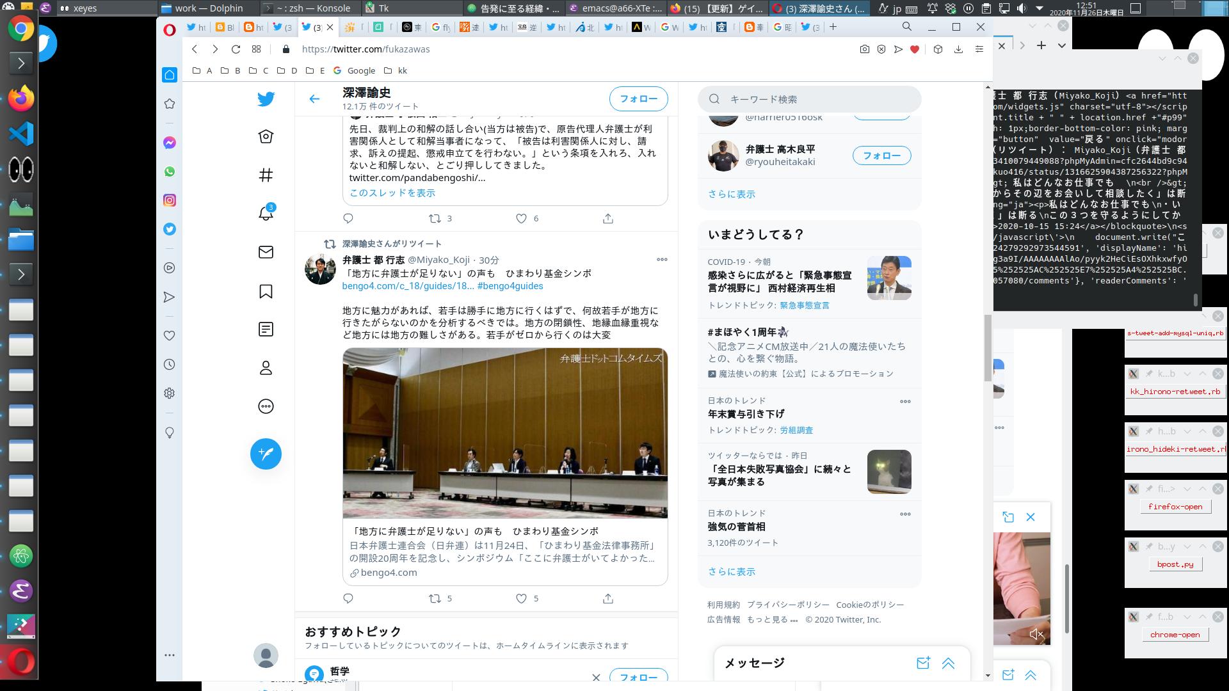Image resolution: width=1229 pixels, height=691 pixels.
Task: Expand the Messages panel chevrons
Action: (948, 663)
